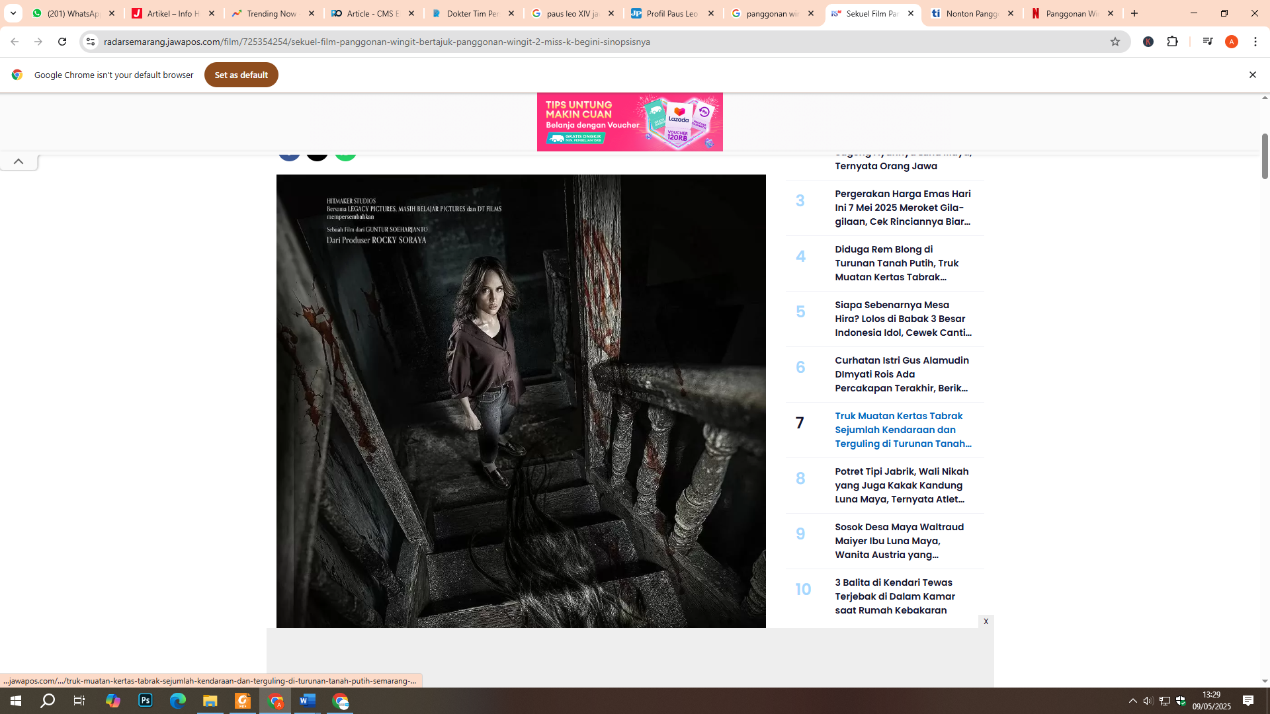Viewport: 1270px width, 714px height.
Task: Open article Potret Tipi Jabrik
Action: click(902, 485)
